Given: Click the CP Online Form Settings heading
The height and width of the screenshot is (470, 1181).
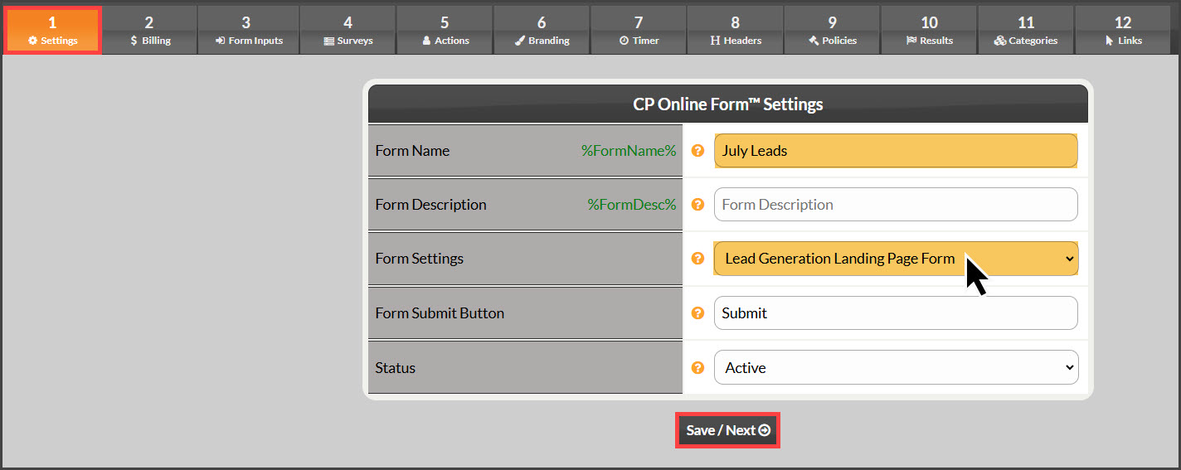Looking at the screenshot, I should [x=728, y=104].
